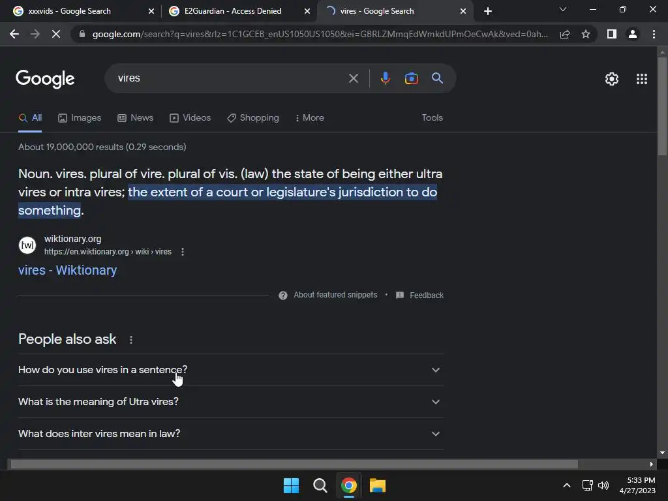Click the scrollbar down arrow
The image size is (668, 501).
tap(662, 453)
